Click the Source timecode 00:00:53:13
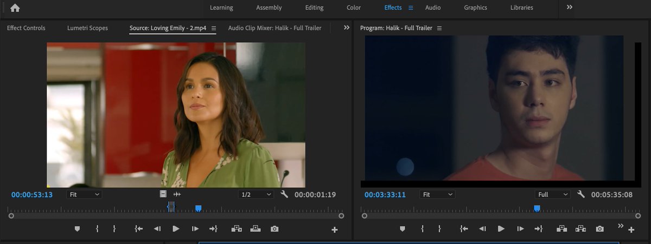The width and height of the screenshot is (651, 244). (x=32, y=195)
